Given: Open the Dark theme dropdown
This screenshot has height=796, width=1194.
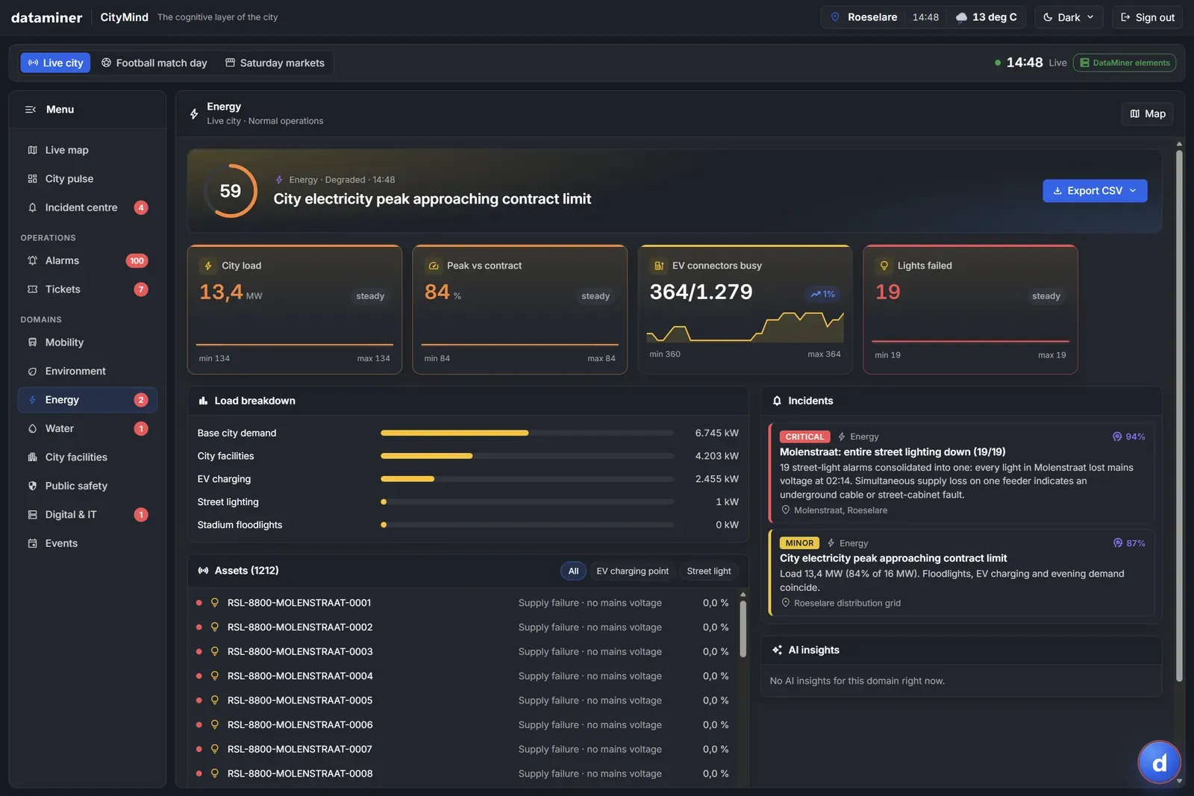Looking at the screenshot, I should coord(1069,17).
